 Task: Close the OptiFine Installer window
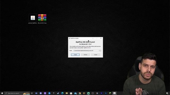click(x=101, y=38)
